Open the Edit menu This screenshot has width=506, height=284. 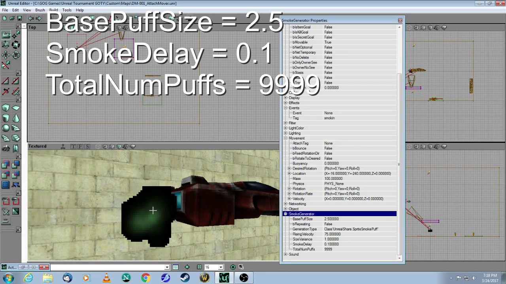click(x=15, y=10)
